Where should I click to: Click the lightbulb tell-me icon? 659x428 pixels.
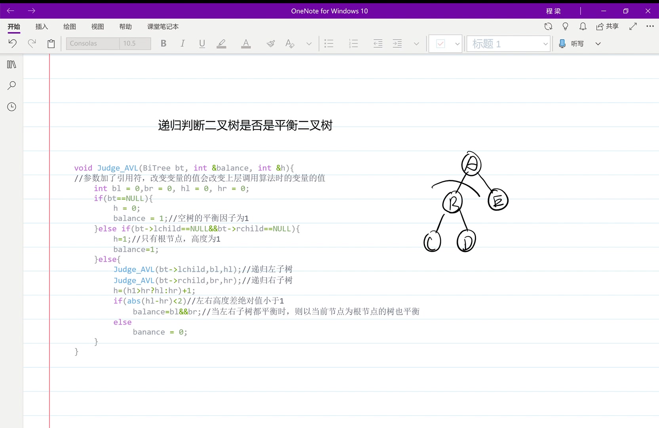click(x=566, y=27)
